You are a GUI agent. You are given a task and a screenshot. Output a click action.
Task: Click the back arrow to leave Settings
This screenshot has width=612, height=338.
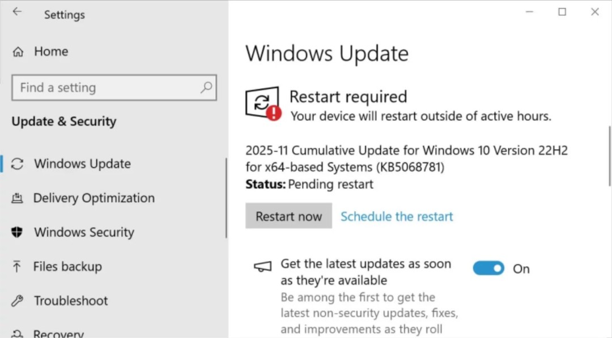point(17,11)
